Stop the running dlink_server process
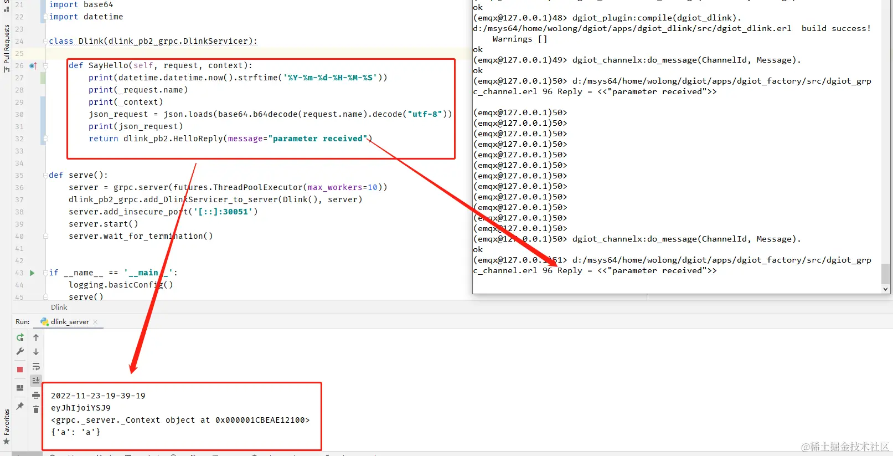 click(20, 369)
